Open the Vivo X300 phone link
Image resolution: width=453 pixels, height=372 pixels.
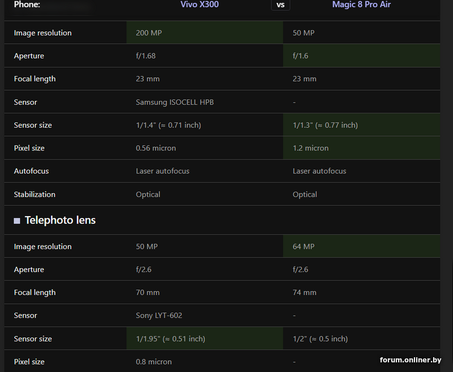tap(199, 5)
